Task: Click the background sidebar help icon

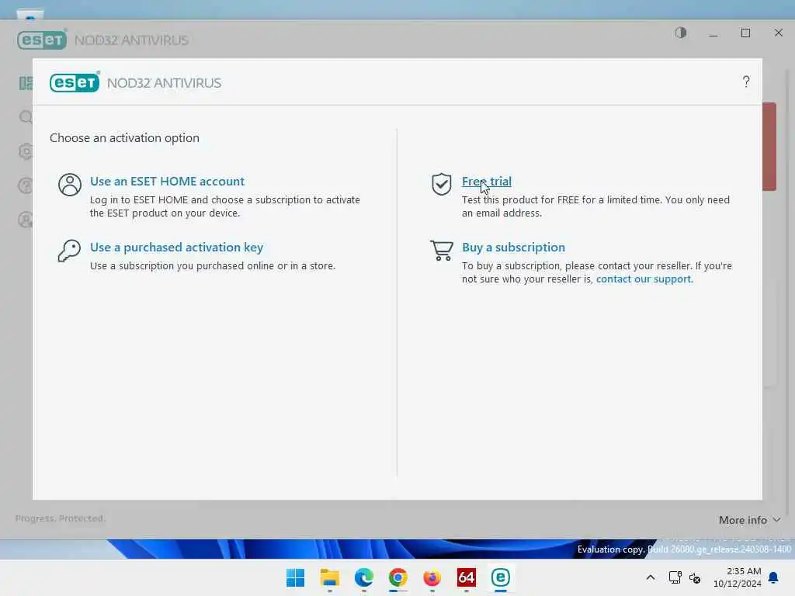Action: click(x=26, y=185)
